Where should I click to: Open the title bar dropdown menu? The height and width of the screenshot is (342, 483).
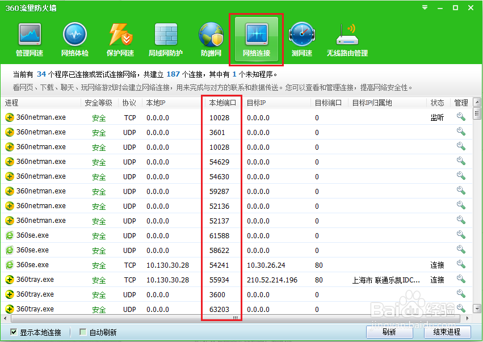coord(425,7)
